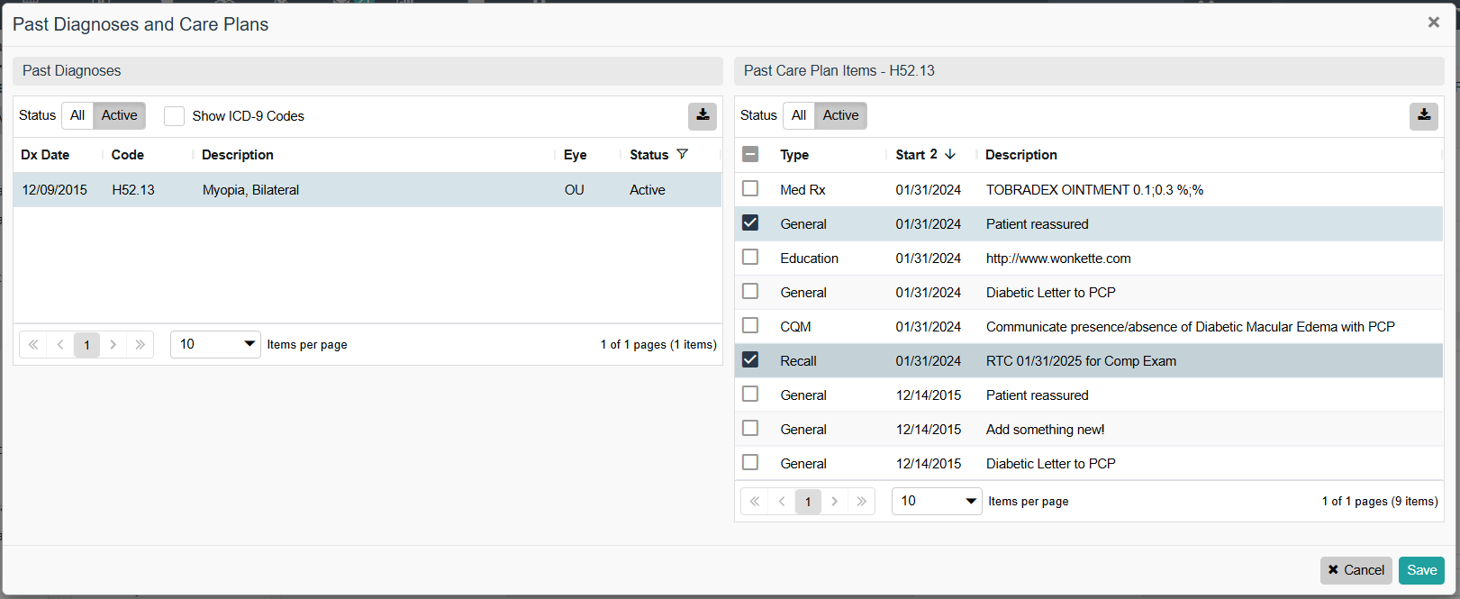Toggle sort using Start column down-arrow

[950, 154]
